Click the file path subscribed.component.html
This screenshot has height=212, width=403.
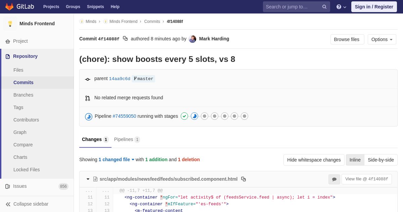169,179
